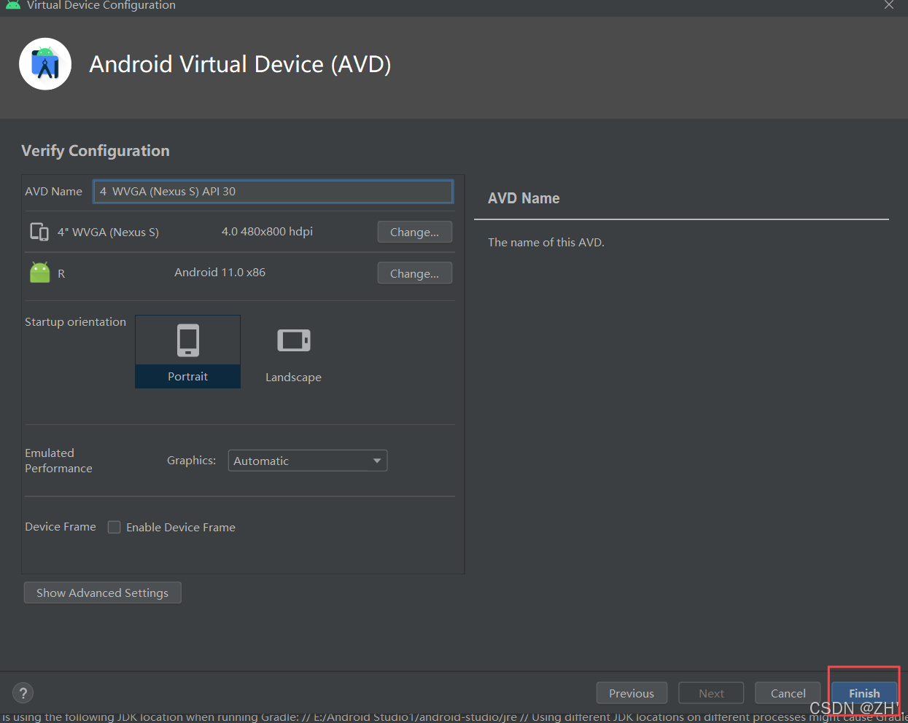Screen dimensions: 908x723
Task: Click the Android icon in the title bar
Action: click(x=13, y=5)
